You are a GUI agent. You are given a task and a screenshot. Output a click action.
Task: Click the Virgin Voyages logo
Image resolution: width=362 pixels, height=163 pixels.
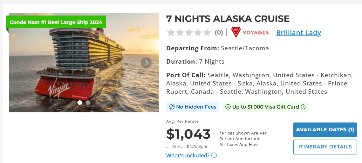[x=249, y=32]
